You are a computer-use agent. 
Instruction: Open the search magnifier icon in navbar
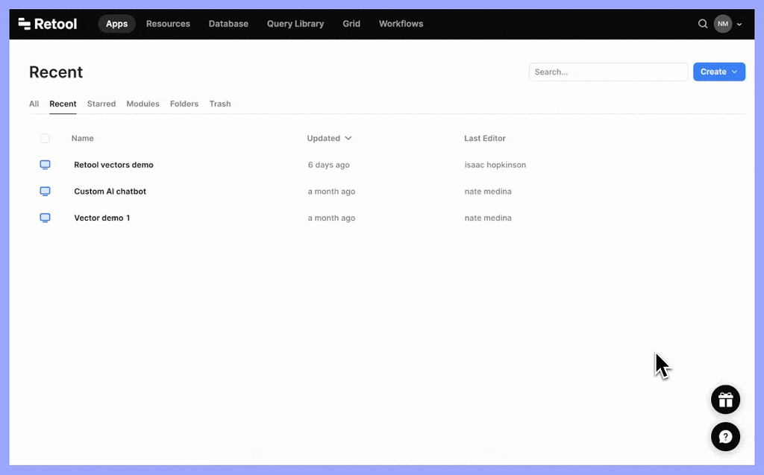coord(703,24)
